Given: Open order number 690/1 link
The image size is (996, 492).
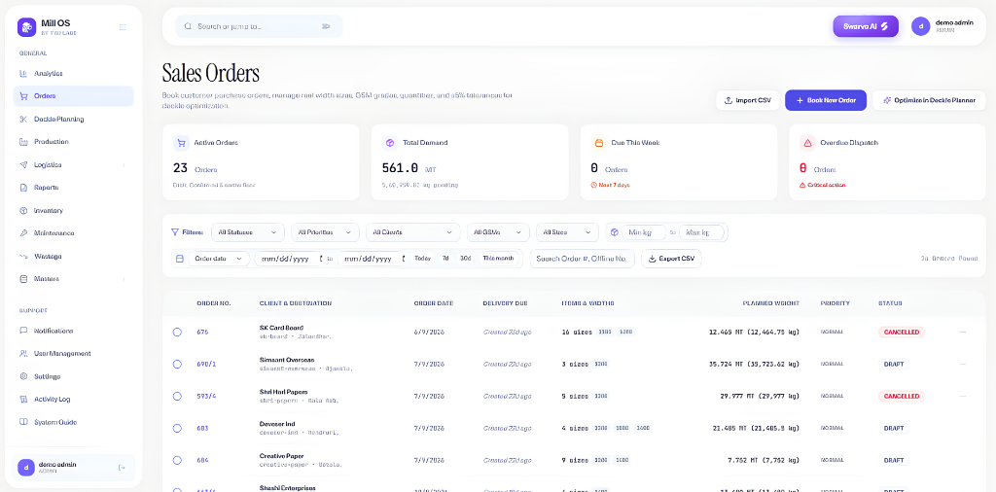Looking at the screenshot, I should pos(206,364).
